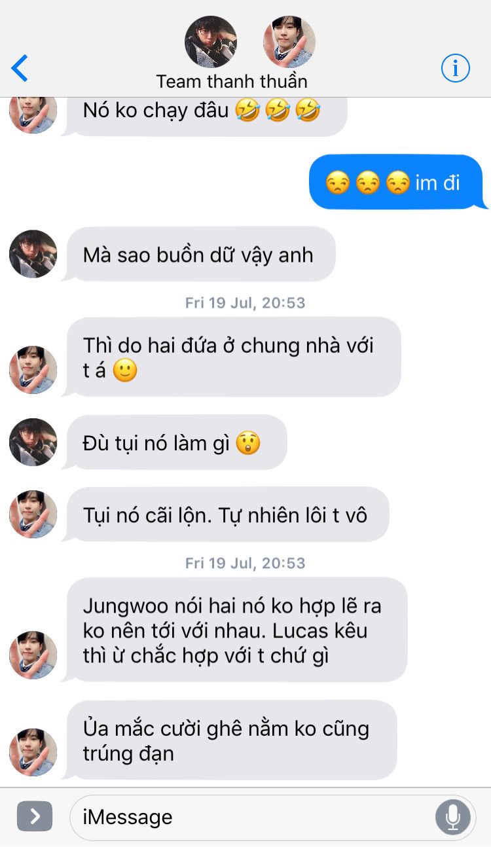Select message 'Ủa mắc cười ghê'
The width and height of the screenshot is (491, 847).
(230, 740)
